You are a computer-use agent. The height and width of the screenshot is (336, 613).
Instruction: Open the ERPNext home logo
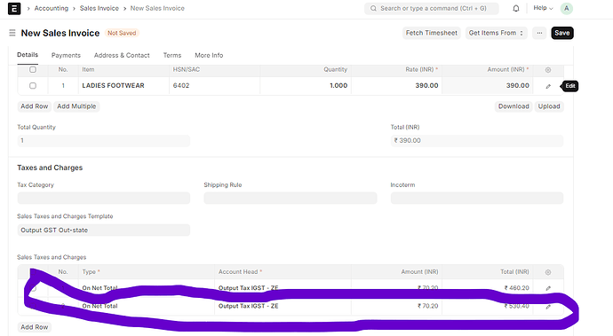[x=14, y=8]
